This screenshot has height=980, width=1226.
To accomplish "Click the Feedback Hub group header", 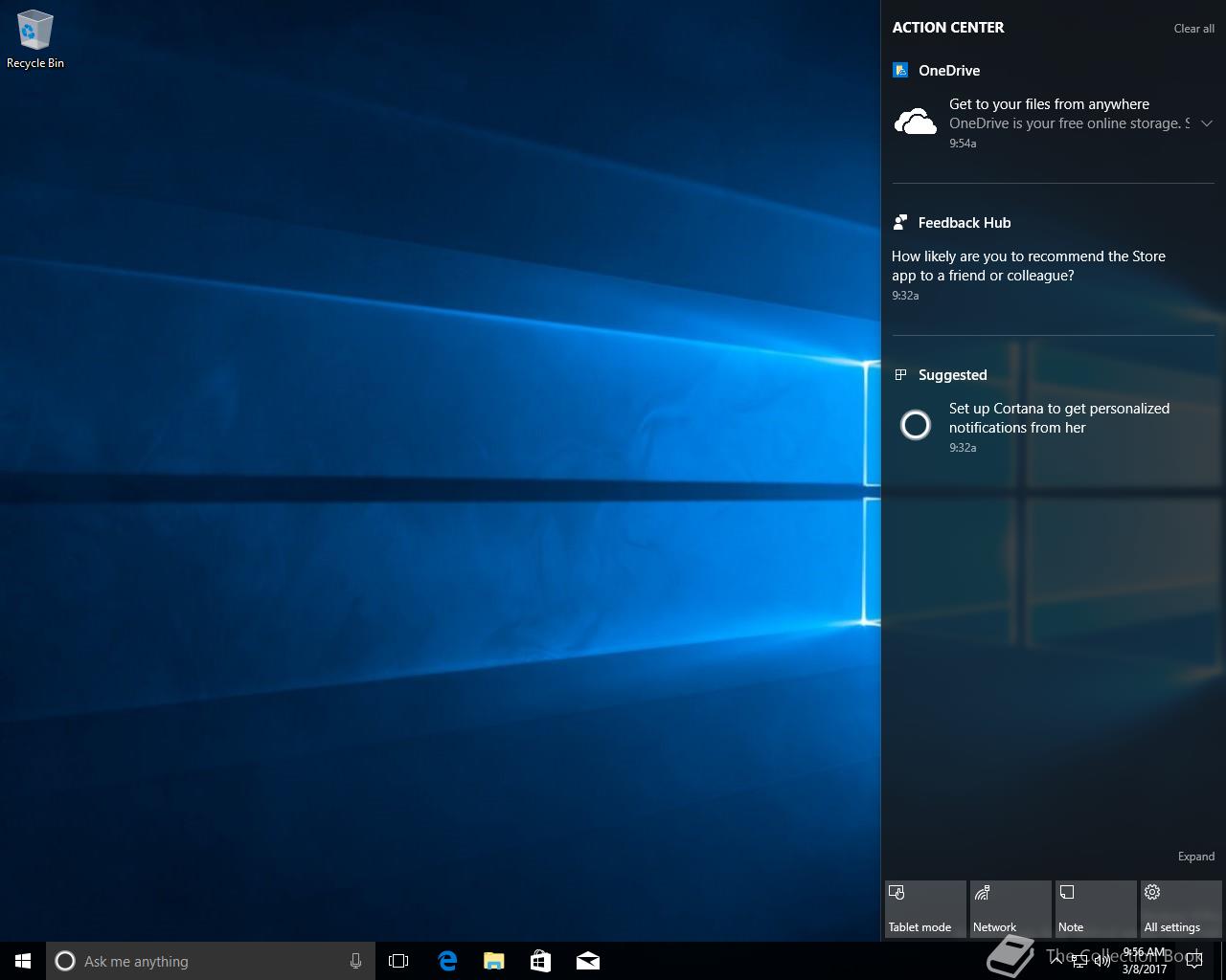I will 965,222.
